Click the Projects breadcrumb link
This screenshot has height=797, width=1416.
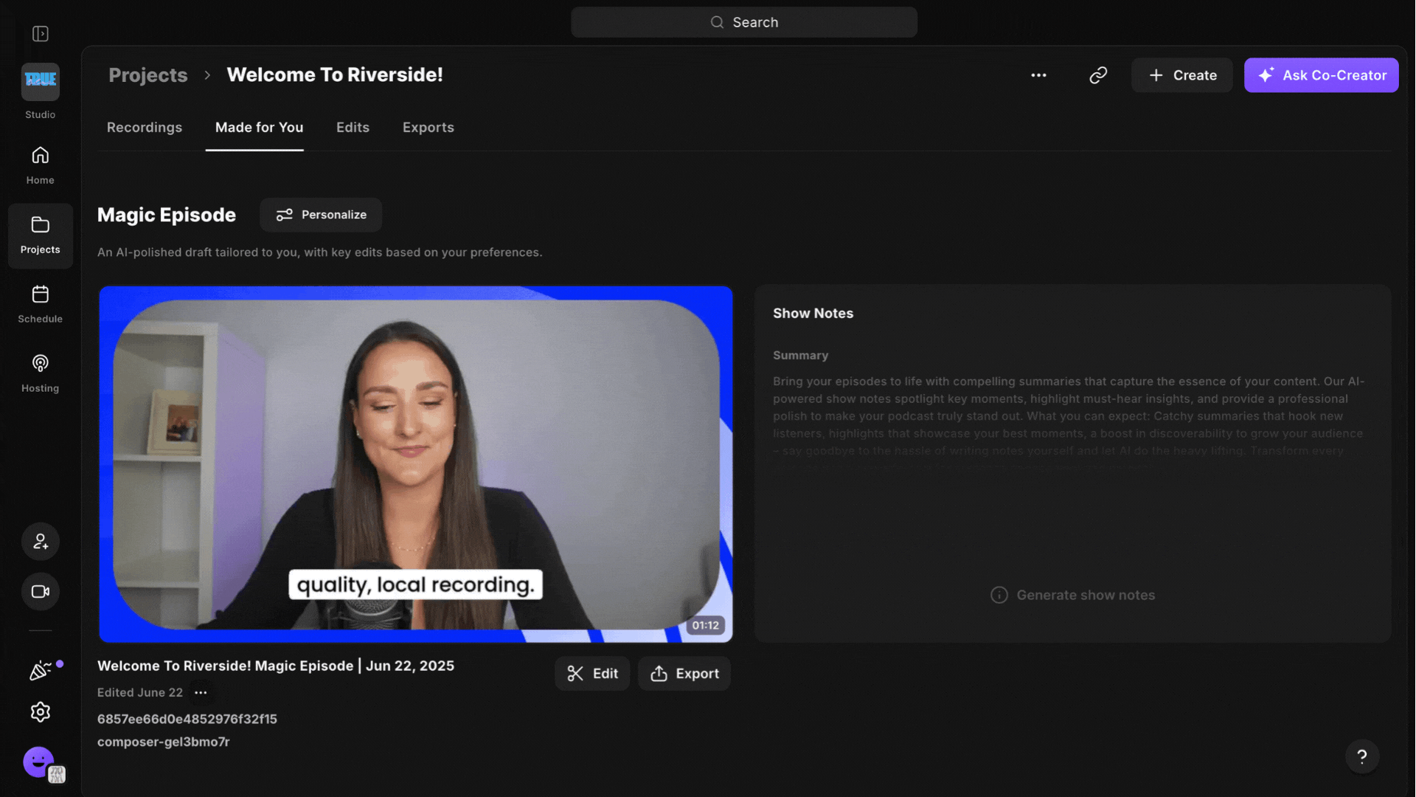coord(148,75)
